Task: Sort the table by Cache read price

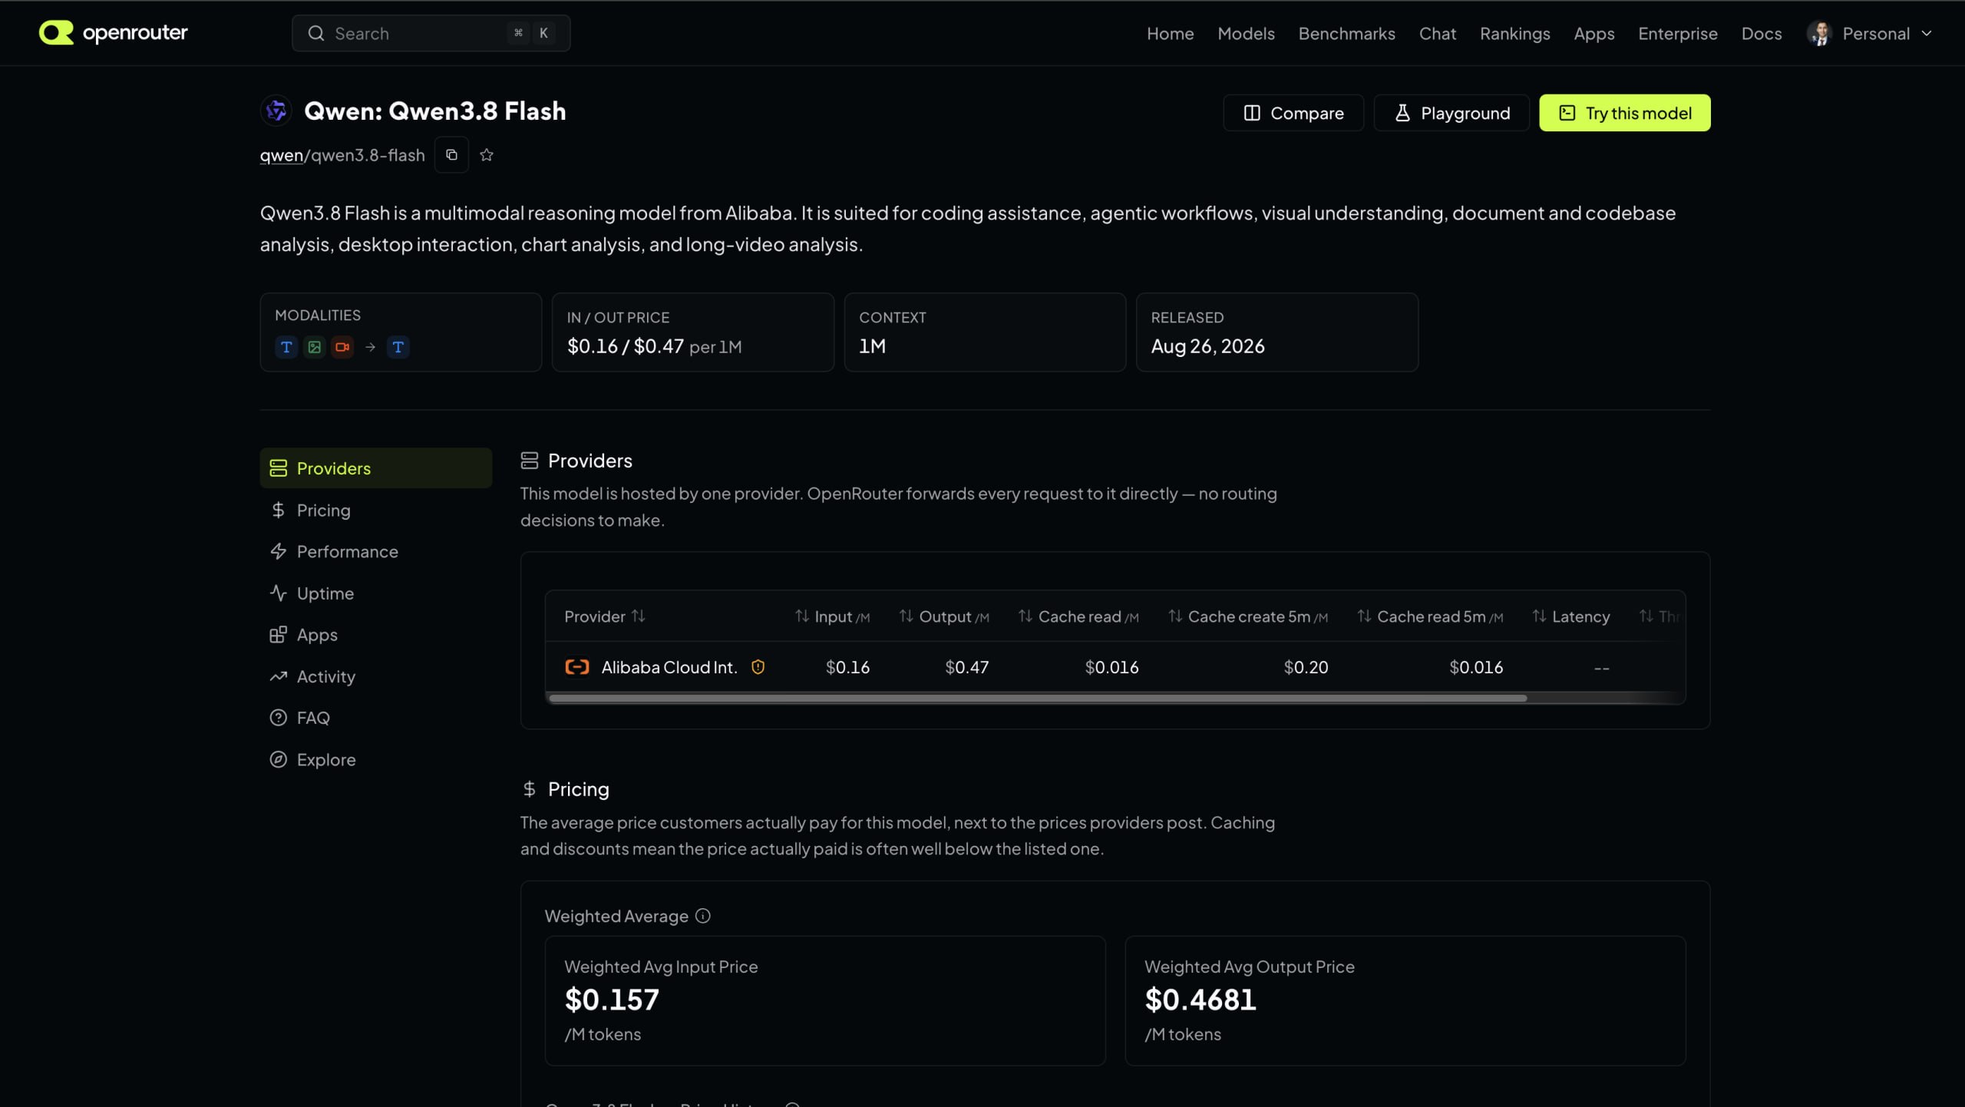Action: pyautogui.click(x=1078, y=616)
